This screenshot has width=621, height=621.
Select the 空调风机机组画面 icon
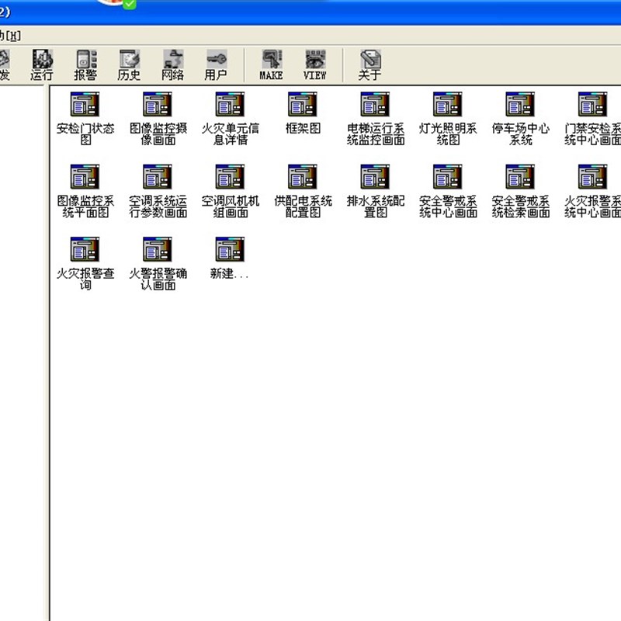click(x=230, y=177)
